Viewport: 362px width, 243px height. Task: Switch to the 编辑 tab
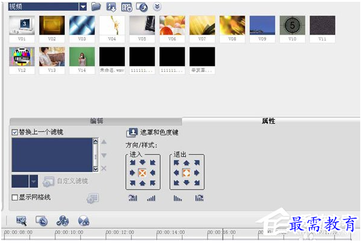pyautogui.click(x=96, y=121)
